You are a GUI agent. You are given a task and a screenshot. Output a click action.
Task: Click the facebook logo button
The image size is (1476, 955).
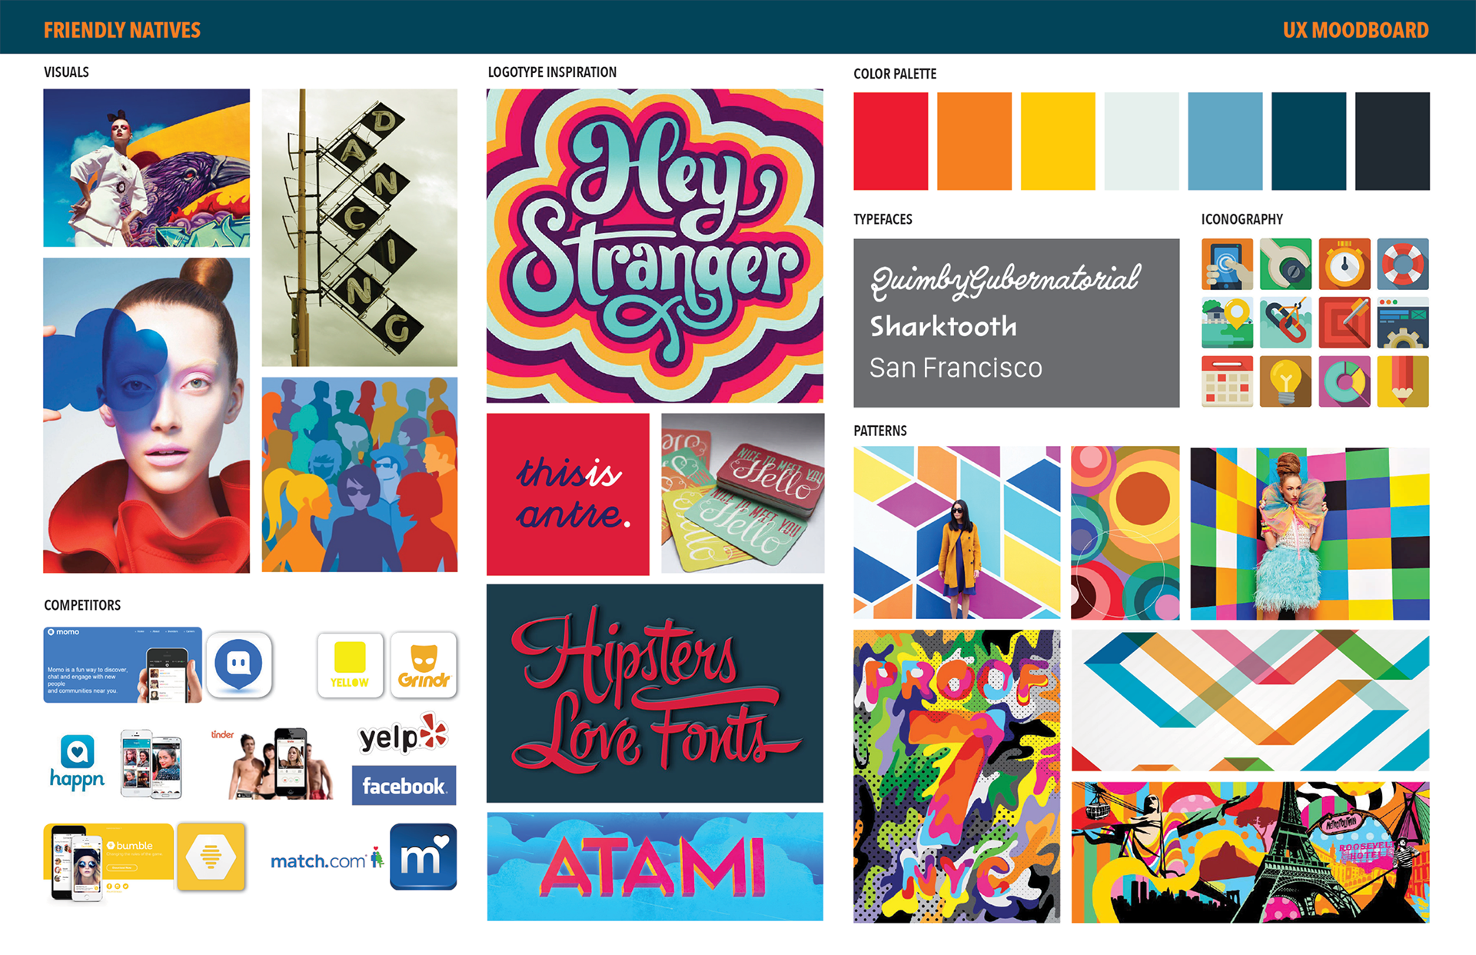tap(404, 785)
